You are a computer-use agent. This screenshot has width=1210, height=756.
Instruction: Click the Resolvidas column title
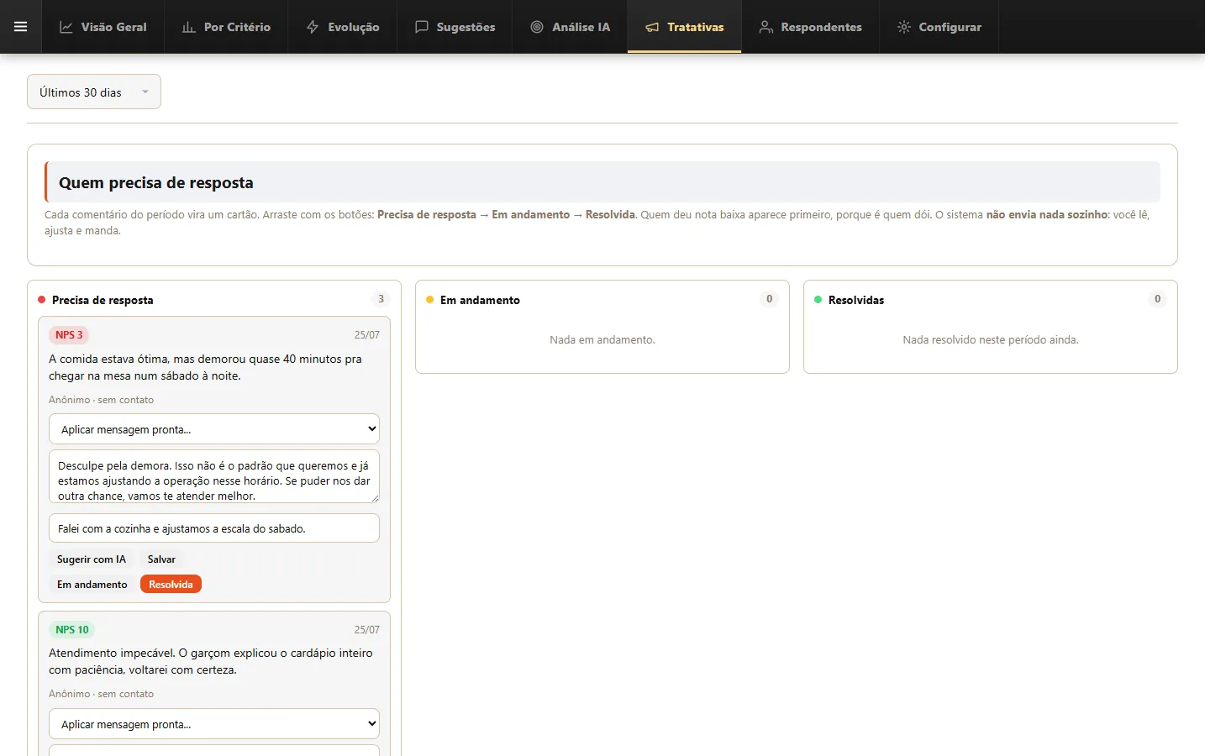point(856,300)
